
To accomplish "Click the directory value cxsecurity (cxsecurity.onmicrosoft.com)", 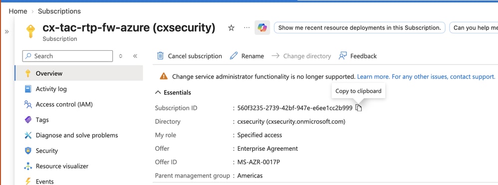I will tap(291, 122).
